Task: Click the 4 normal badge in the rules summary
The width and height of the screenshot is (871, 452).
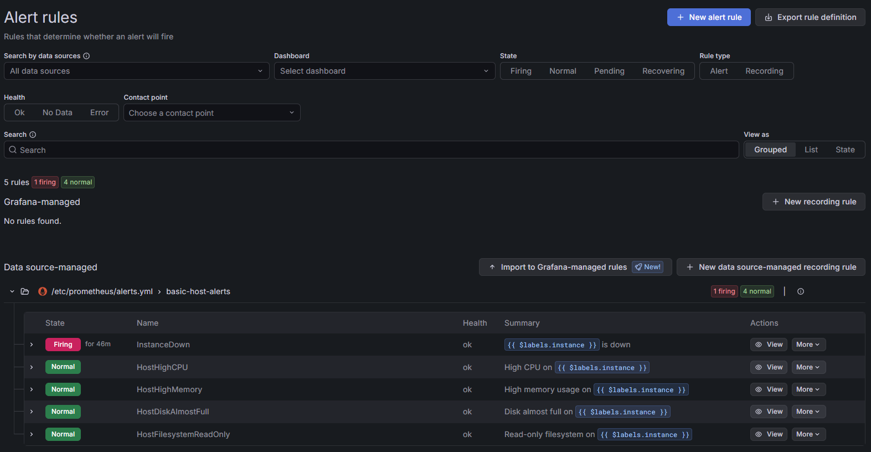Action: click(x=78, y=182)
